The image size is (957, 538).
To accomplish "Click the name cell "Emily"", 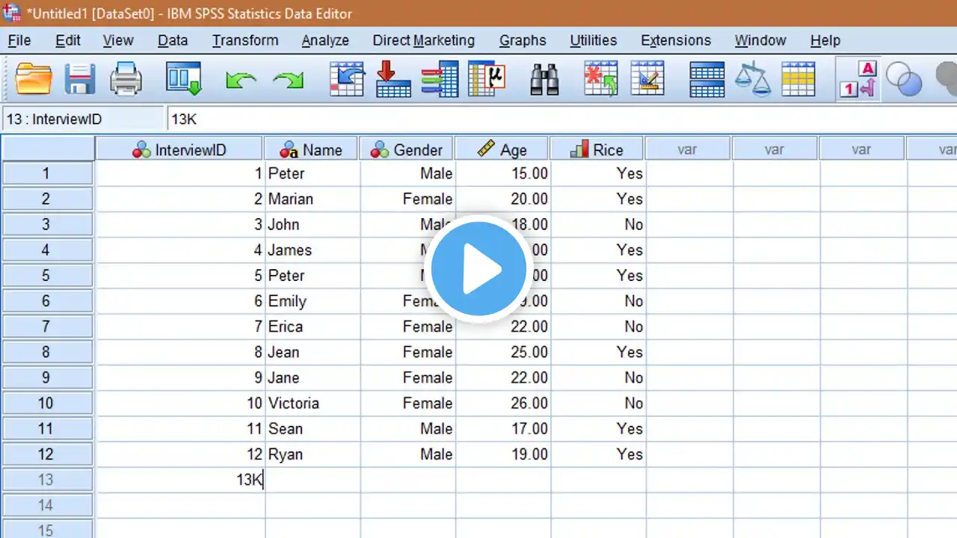I will 288,301.
